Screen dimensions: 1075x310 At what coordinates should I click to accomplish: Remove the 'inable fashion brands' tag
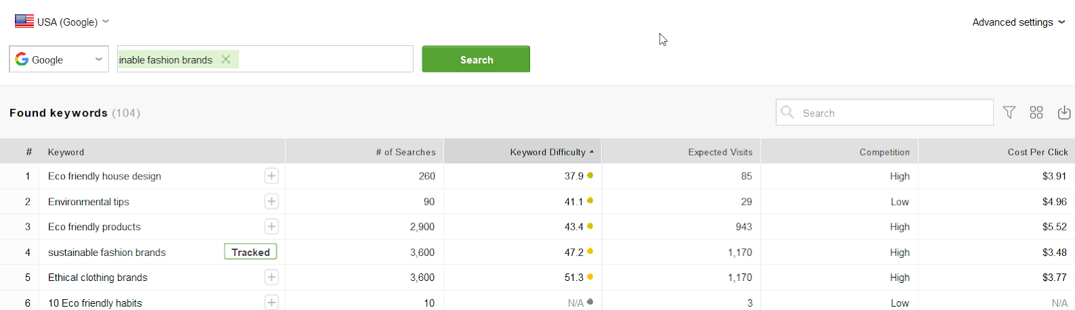click(226, 60)
